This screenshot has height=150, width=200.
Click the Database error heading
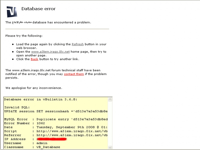click(x=38, y=9)
